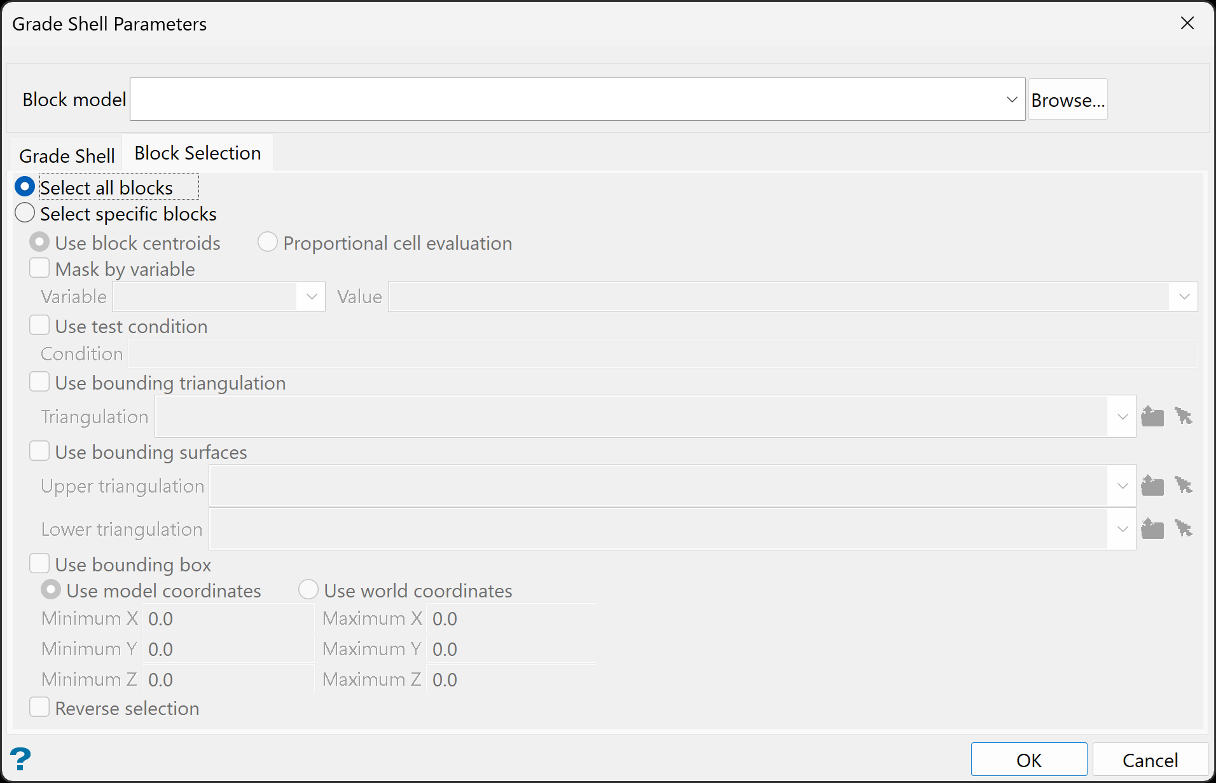1216x783 pixels.
Task: Check the 'Reverse selection' option
Action: click(x=39, y=708)
